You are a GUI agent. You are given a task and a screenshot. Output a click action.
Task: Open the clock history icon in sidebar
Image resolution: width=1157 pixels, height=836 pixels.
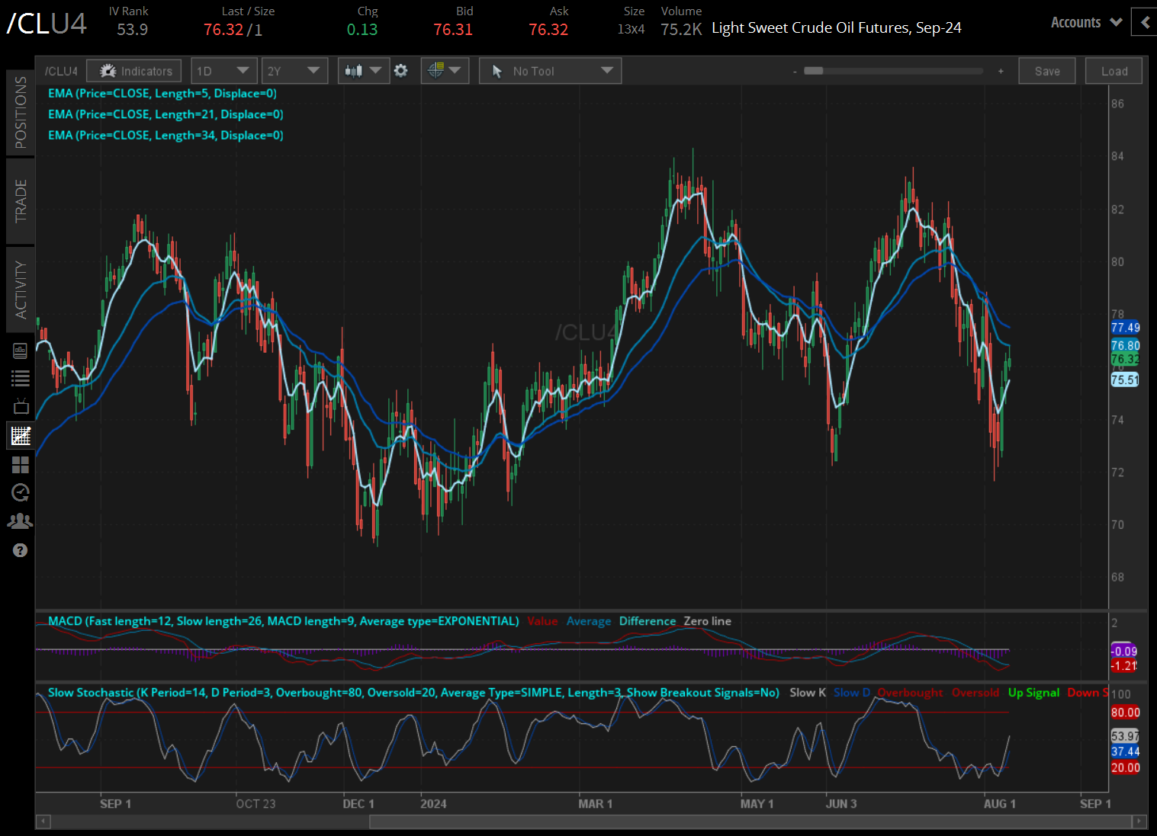pos(21,492)
